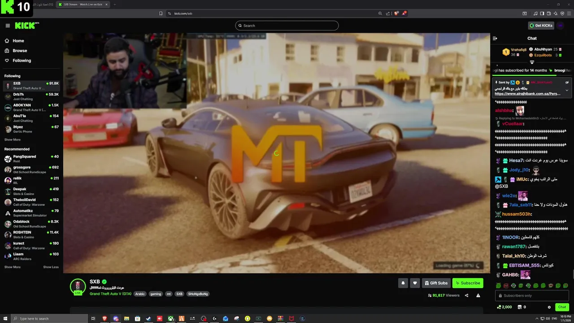574x323 pixels.
Task: Expand the chat leaderboard arrow
Action: coord(532,62)
